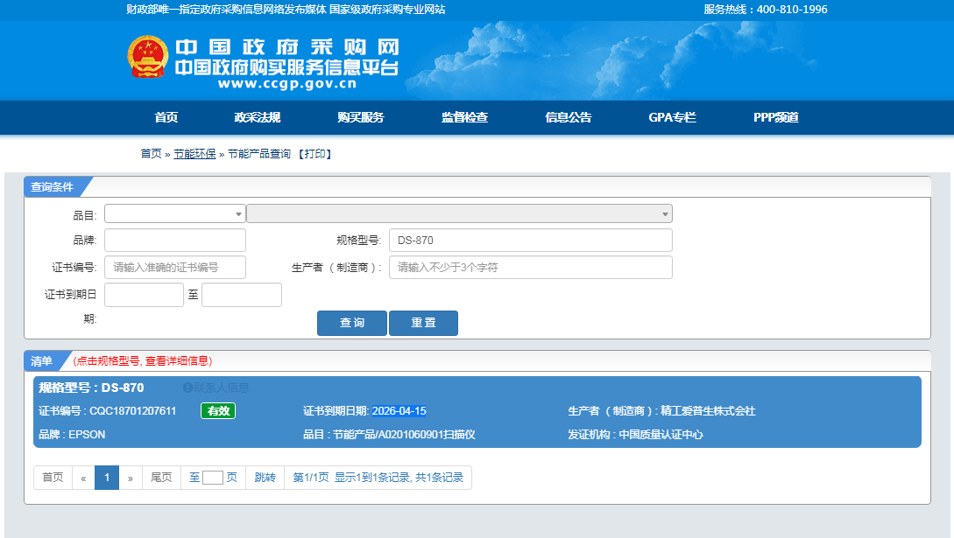Viewport: 954px width, 538px height.
Task: Click the 查询 search button
Action: (x=351, y=323)
